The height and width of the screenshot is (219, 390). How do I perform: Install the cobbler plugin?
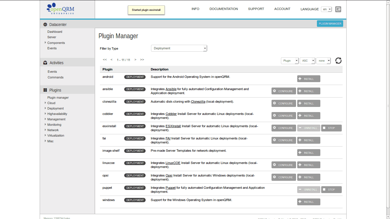(x=309, y=115)
